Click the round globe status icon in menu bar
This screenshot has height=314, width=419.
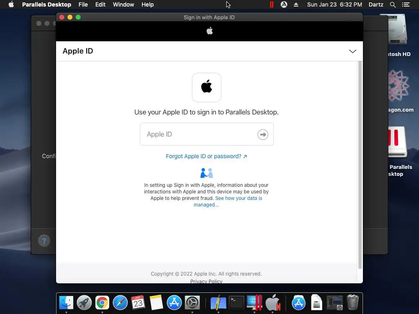[284, 4]
